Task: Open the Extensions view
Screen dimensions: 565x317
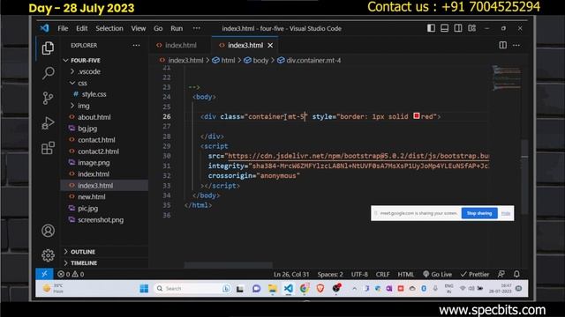Action: click(x=48, y=148)
